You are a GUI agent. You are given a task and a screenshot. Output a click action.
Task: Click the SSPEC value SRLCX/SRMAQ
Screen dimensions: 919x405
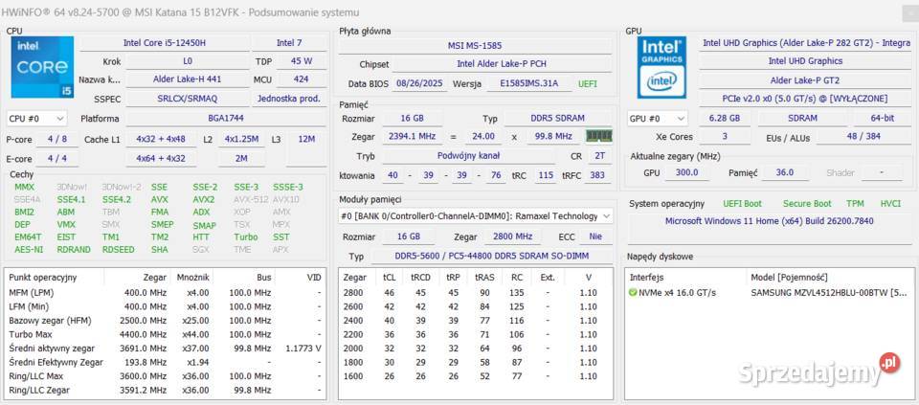[x=187, y=99]
